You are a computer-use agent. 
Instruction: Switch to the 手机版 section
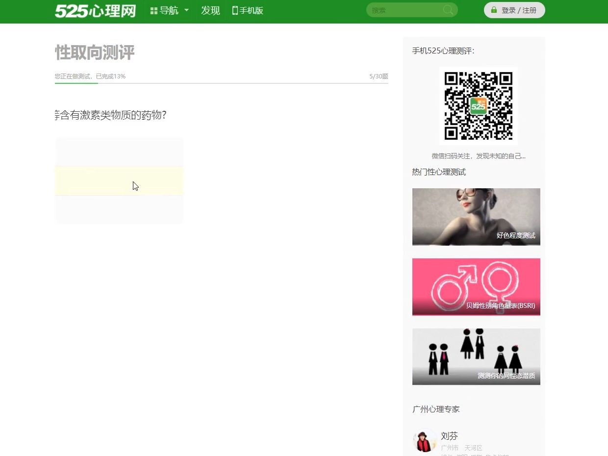248,10
